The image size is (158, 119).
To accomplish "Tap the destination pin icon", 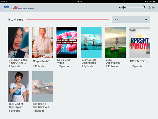I will click(144, 6).
